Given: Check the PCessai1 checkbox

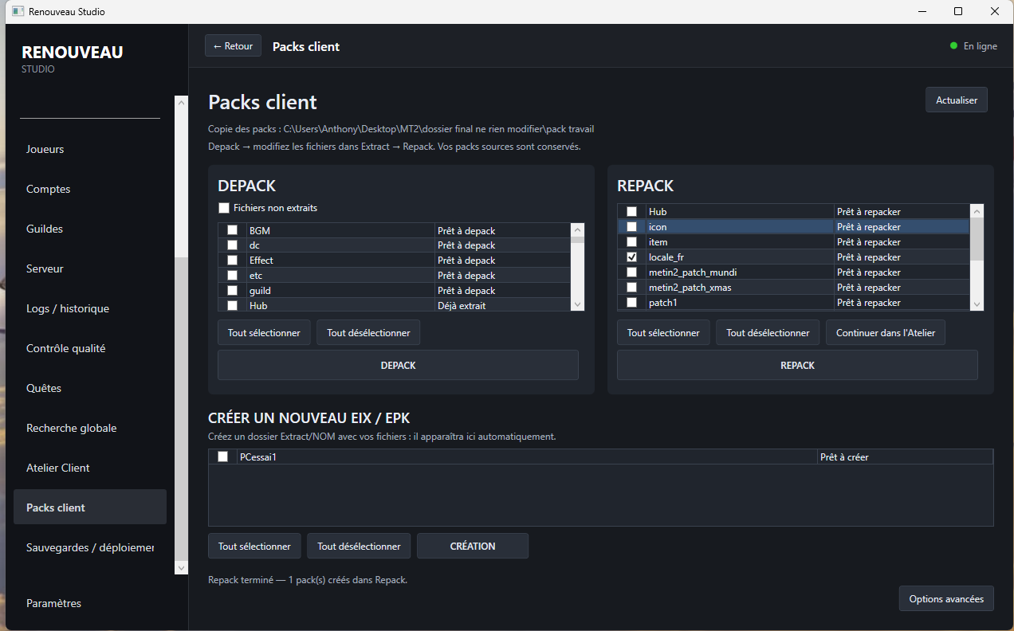Looking at the screenshot, I should point(223,457).
